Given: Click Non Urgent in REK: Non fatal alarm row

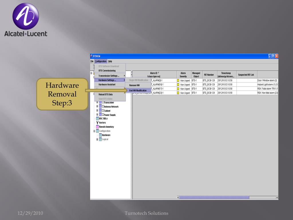Looking at the screenshot, I should [185, 93].
